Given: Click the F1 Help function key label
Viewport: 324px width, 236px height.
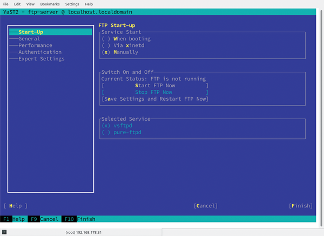Looking at the screenshot, I should 12,219.
